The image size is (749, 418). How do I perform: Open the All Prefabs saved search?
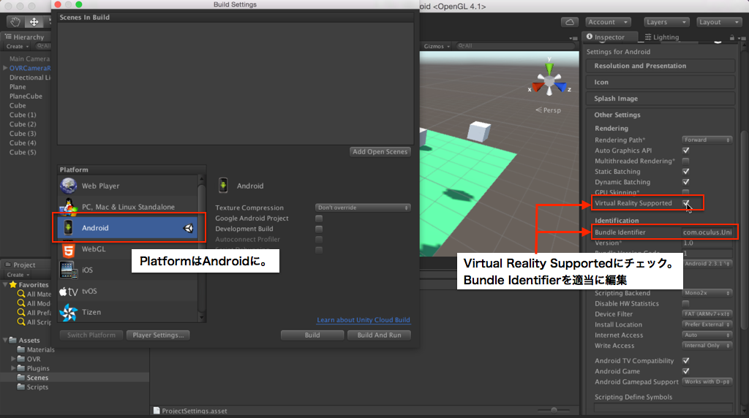coord(34,313)
